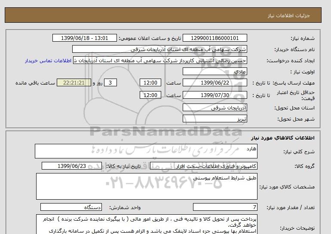Click the label شماره نیاز
Screen dimensions: 331x234
click(303, 38)
